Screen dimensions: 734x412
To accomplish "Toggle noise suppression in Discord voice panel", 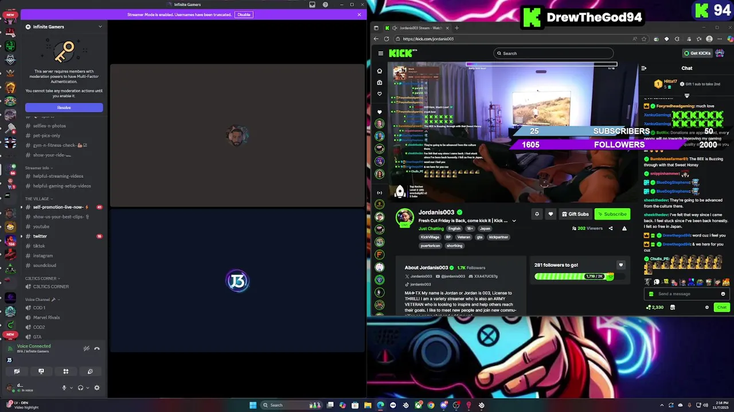I will click(87, 348).
